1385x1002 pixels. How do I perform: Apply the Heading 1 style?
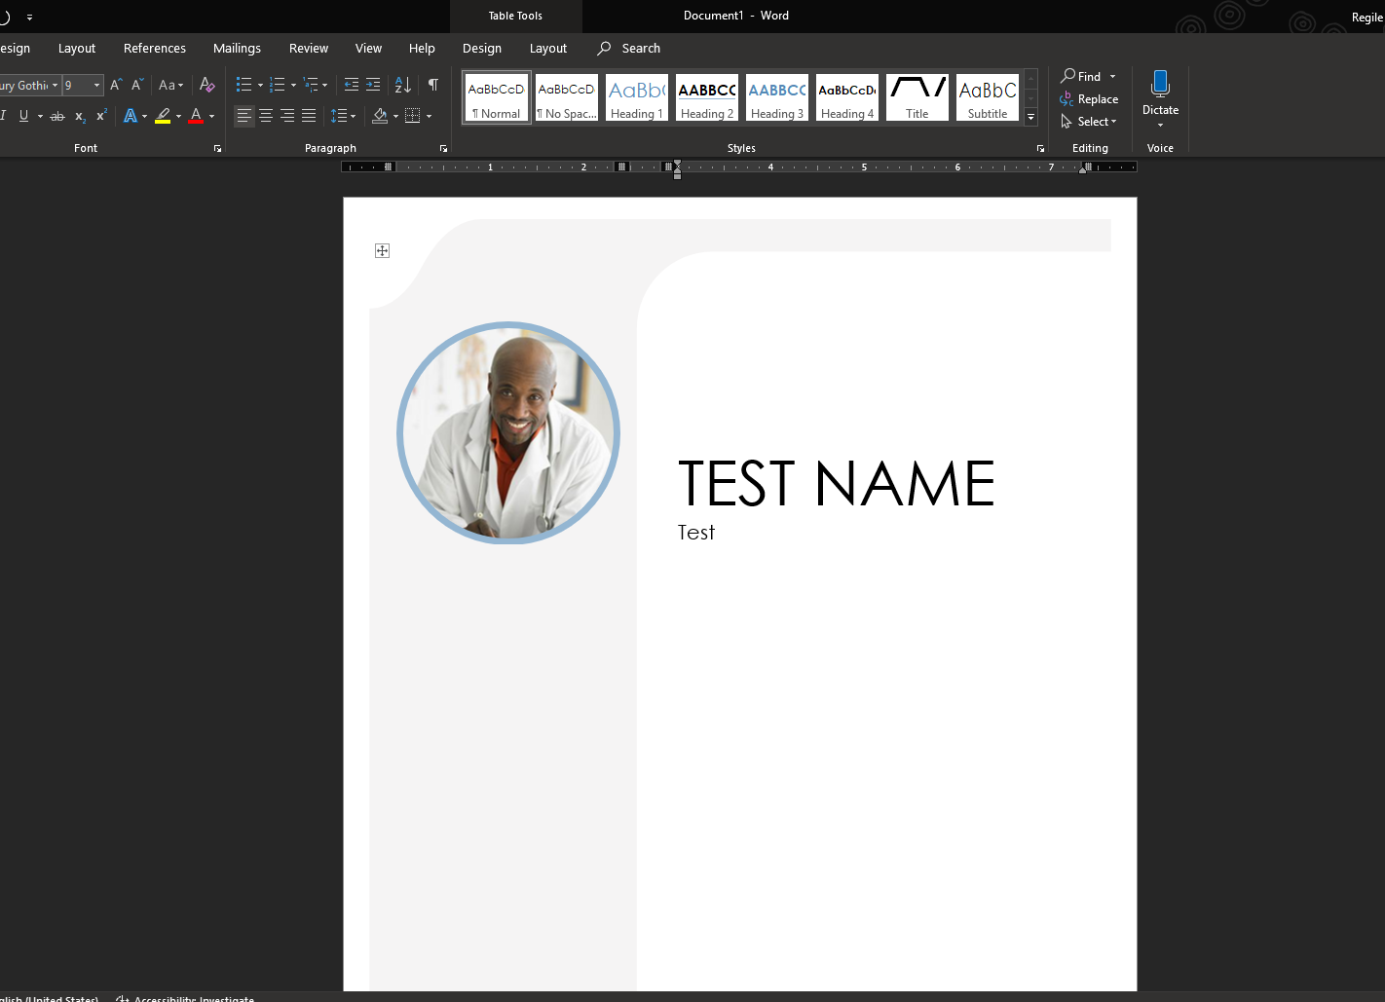637,98
